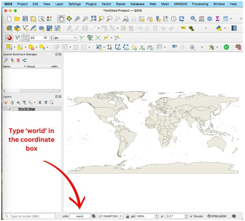The image size is (245, 221).
Task: Click the bookmark list horizontal scrollbar
Action: coord(32,91)
